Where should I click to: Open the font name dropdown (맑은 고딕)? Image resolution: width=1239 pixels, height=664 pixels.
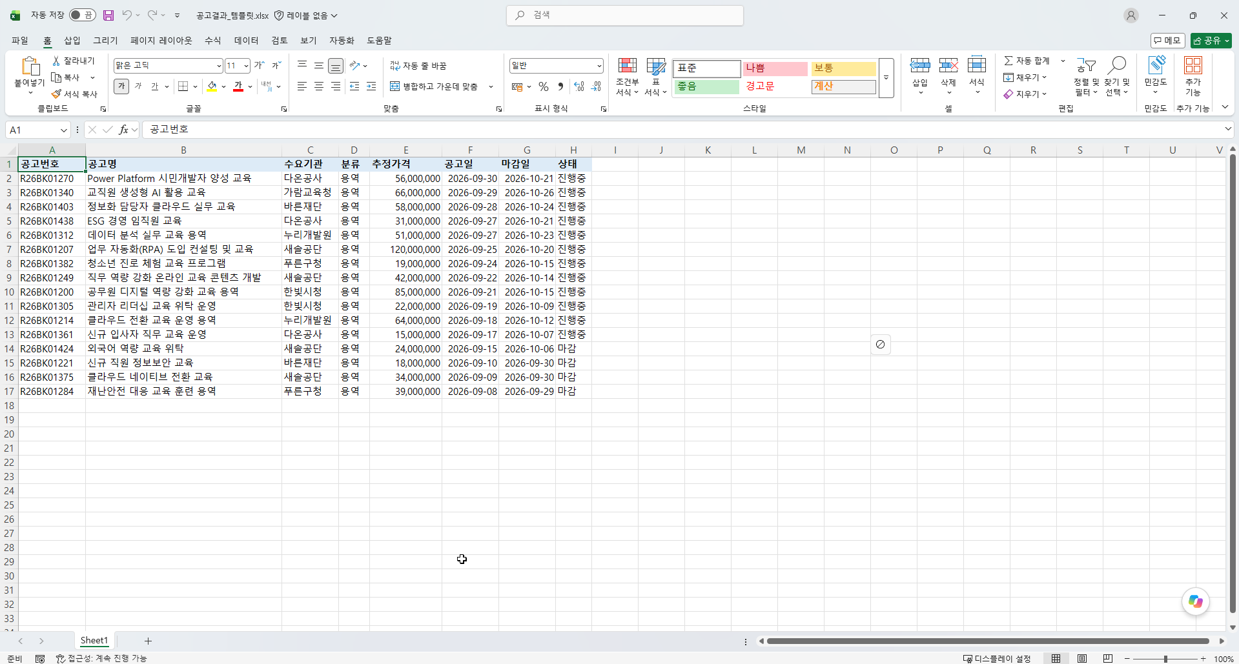tap(219, 66)
